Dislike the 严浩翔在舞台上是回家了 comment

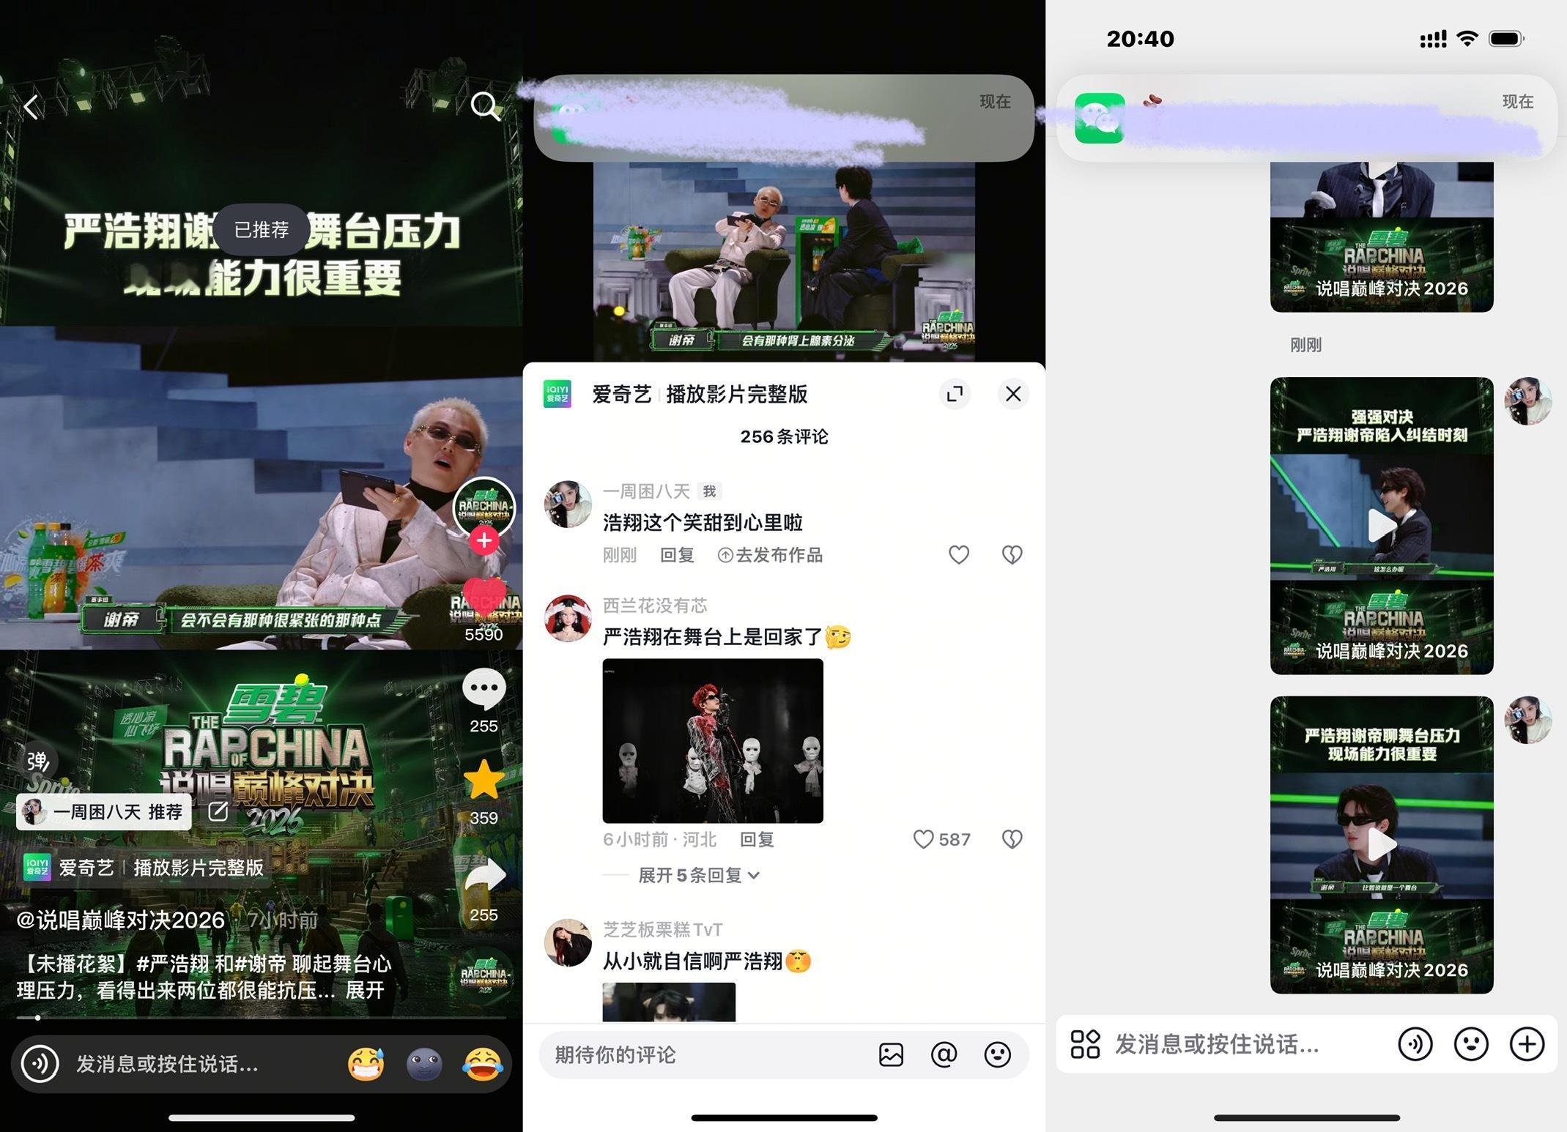pyautogui.click(x=1012, y=839)
